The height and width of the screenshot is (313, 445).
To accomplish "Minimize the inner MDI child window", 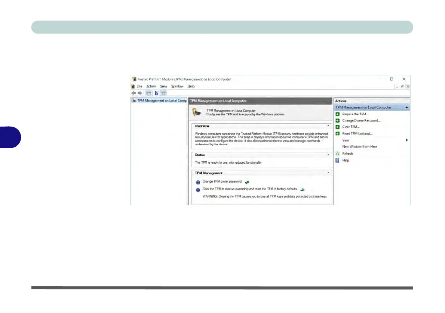I will click(x=397, y=87).
